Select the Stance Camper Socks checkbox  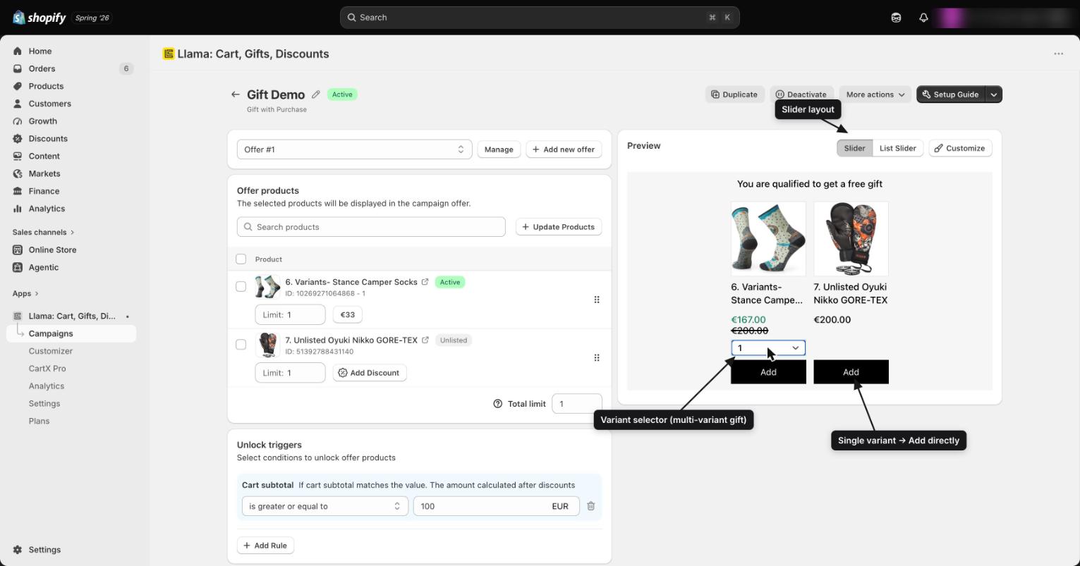click(x=241, y=286)
